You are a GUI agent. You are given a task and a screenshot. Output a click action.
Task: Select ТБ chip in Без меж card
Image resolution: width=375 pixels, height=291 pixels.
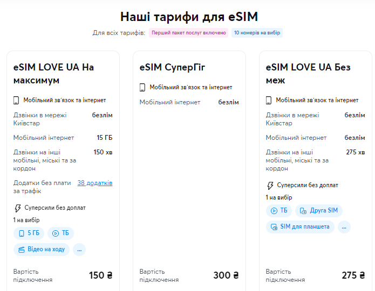(279, 210)
